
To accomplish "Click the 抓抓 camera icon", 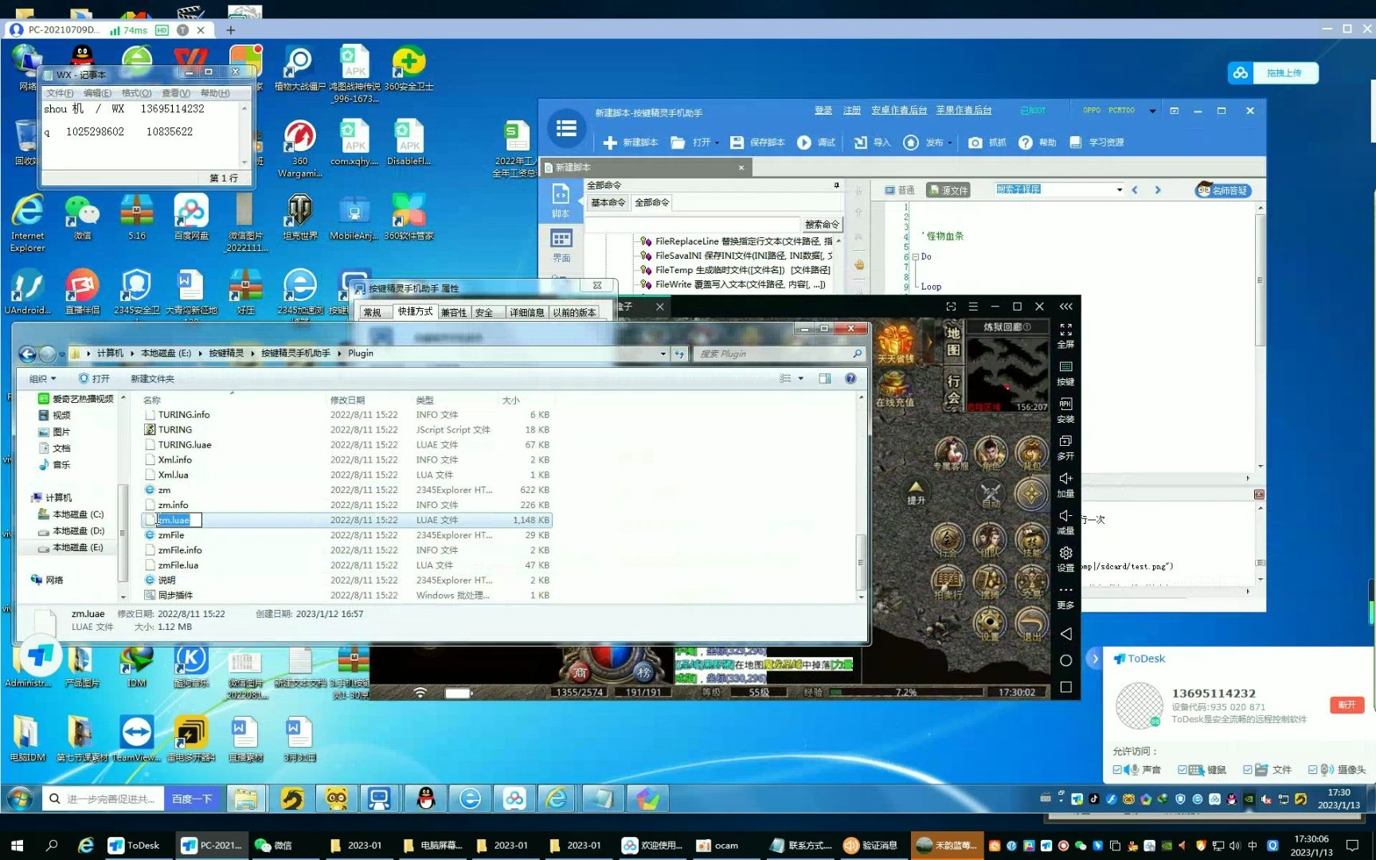I will click(975, 143).
